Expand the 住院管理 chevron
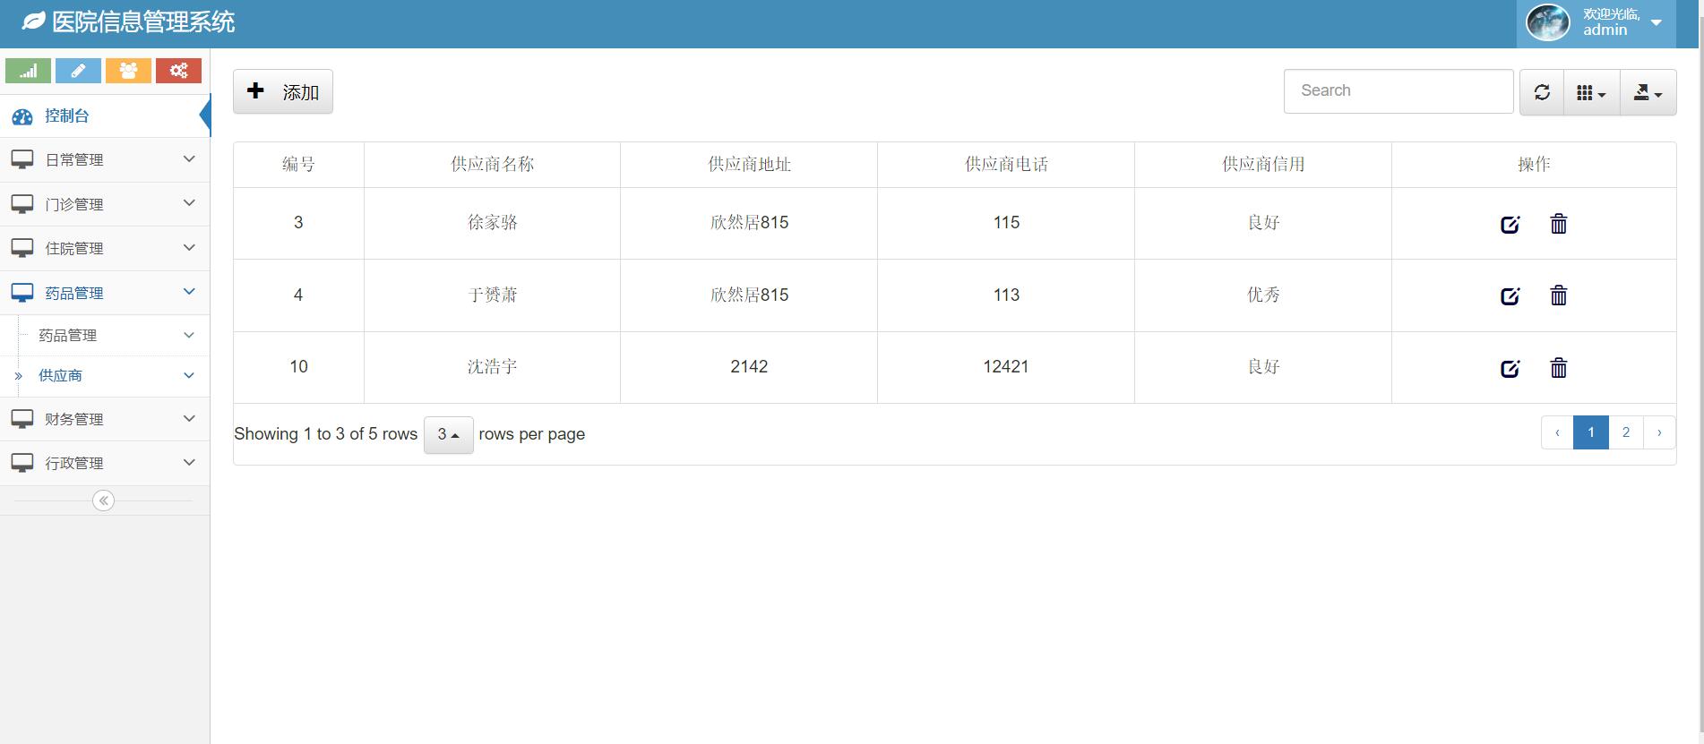The image size is (1704, 744). click(x=189, y=247)
